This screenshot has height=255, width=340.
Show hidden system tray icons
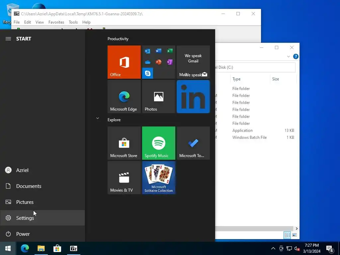[x=273, y=248]
